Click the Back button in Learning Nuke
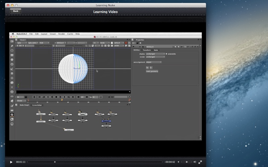The image size is (268, 167). click(x=15, y=11)
